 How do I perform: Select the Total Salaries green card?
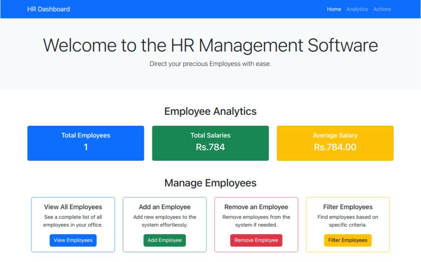[x=210, y=143]
